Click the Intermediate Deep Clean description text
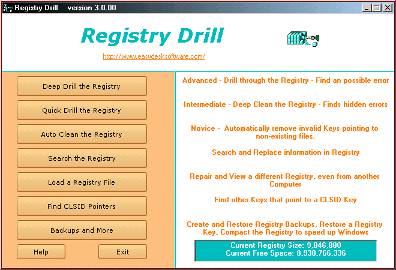The height and width of the screenshot is (270, 396). [x=286, y=104]
